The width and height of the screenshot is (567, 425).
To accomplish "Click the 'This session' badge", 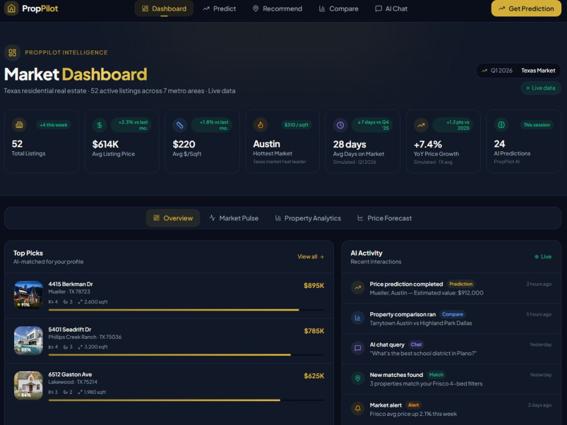I will click(536, 125).
